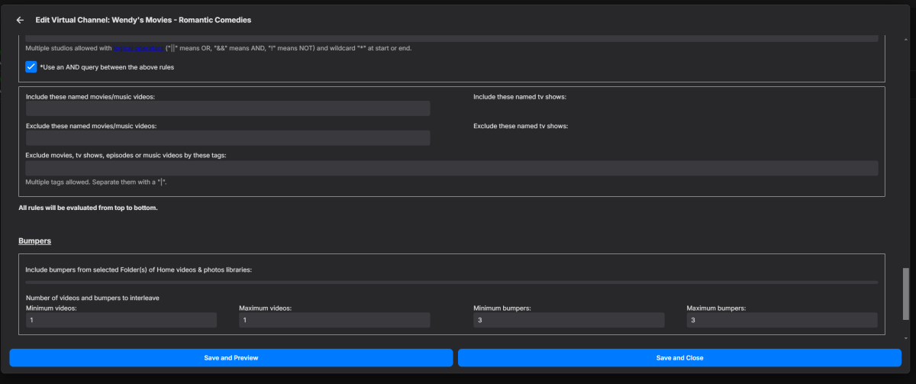Click the Save and Close button

pyautogui.click(x=679, y=357)
